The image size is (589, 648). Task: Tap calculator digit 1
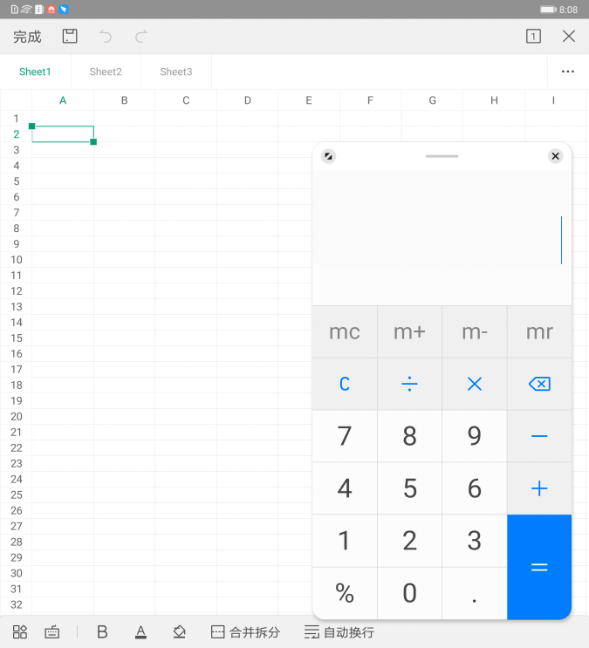coord(345,541)
